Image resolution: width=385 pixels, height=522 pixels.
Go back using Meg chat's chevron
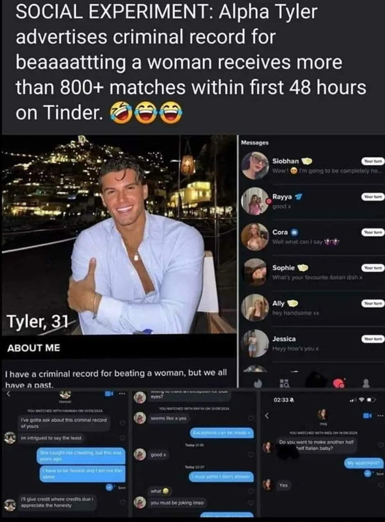266,416
